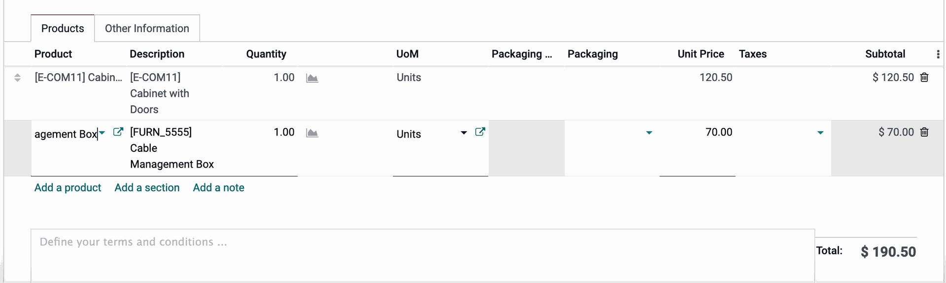This screenshot has width=946, height=283.
Task: Open external link beside Units UoM field
Action: pyautogui.click(x=480, y=132)
